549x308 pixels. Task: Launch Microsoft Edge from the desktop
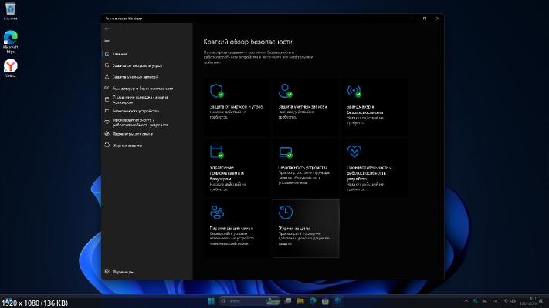11,42
